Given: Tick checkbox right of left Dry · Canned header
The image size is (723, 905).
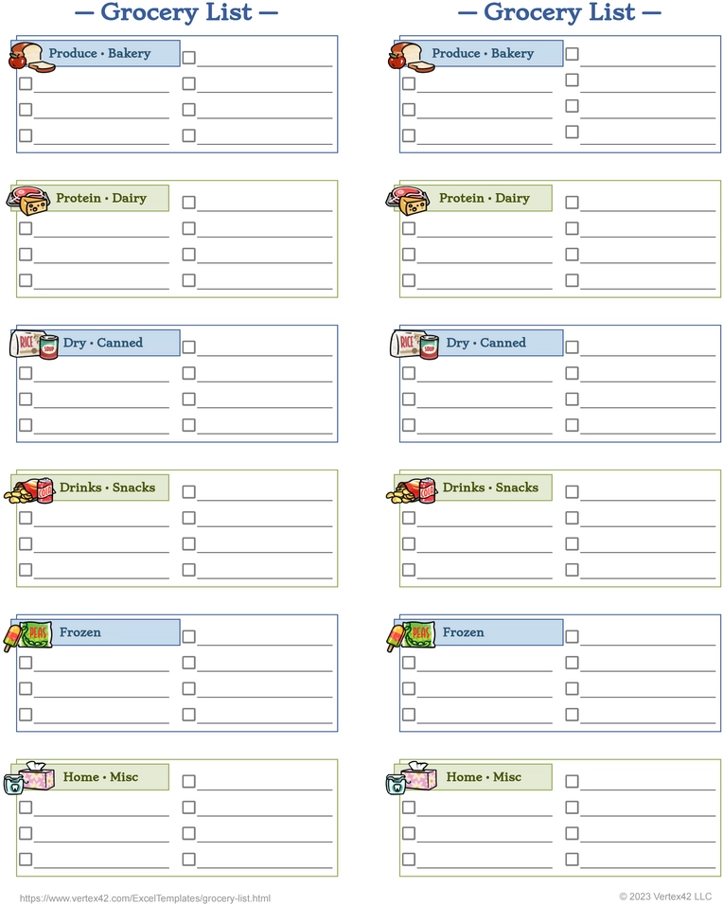Looking at the screenshot, I should [188, 346].
